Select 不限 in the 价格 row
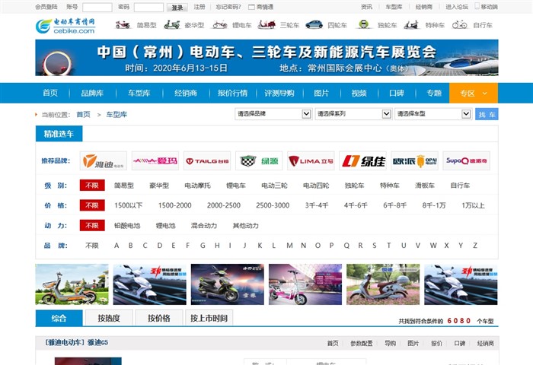The width and height of the screenshot is (533, 365). [92, 205]
